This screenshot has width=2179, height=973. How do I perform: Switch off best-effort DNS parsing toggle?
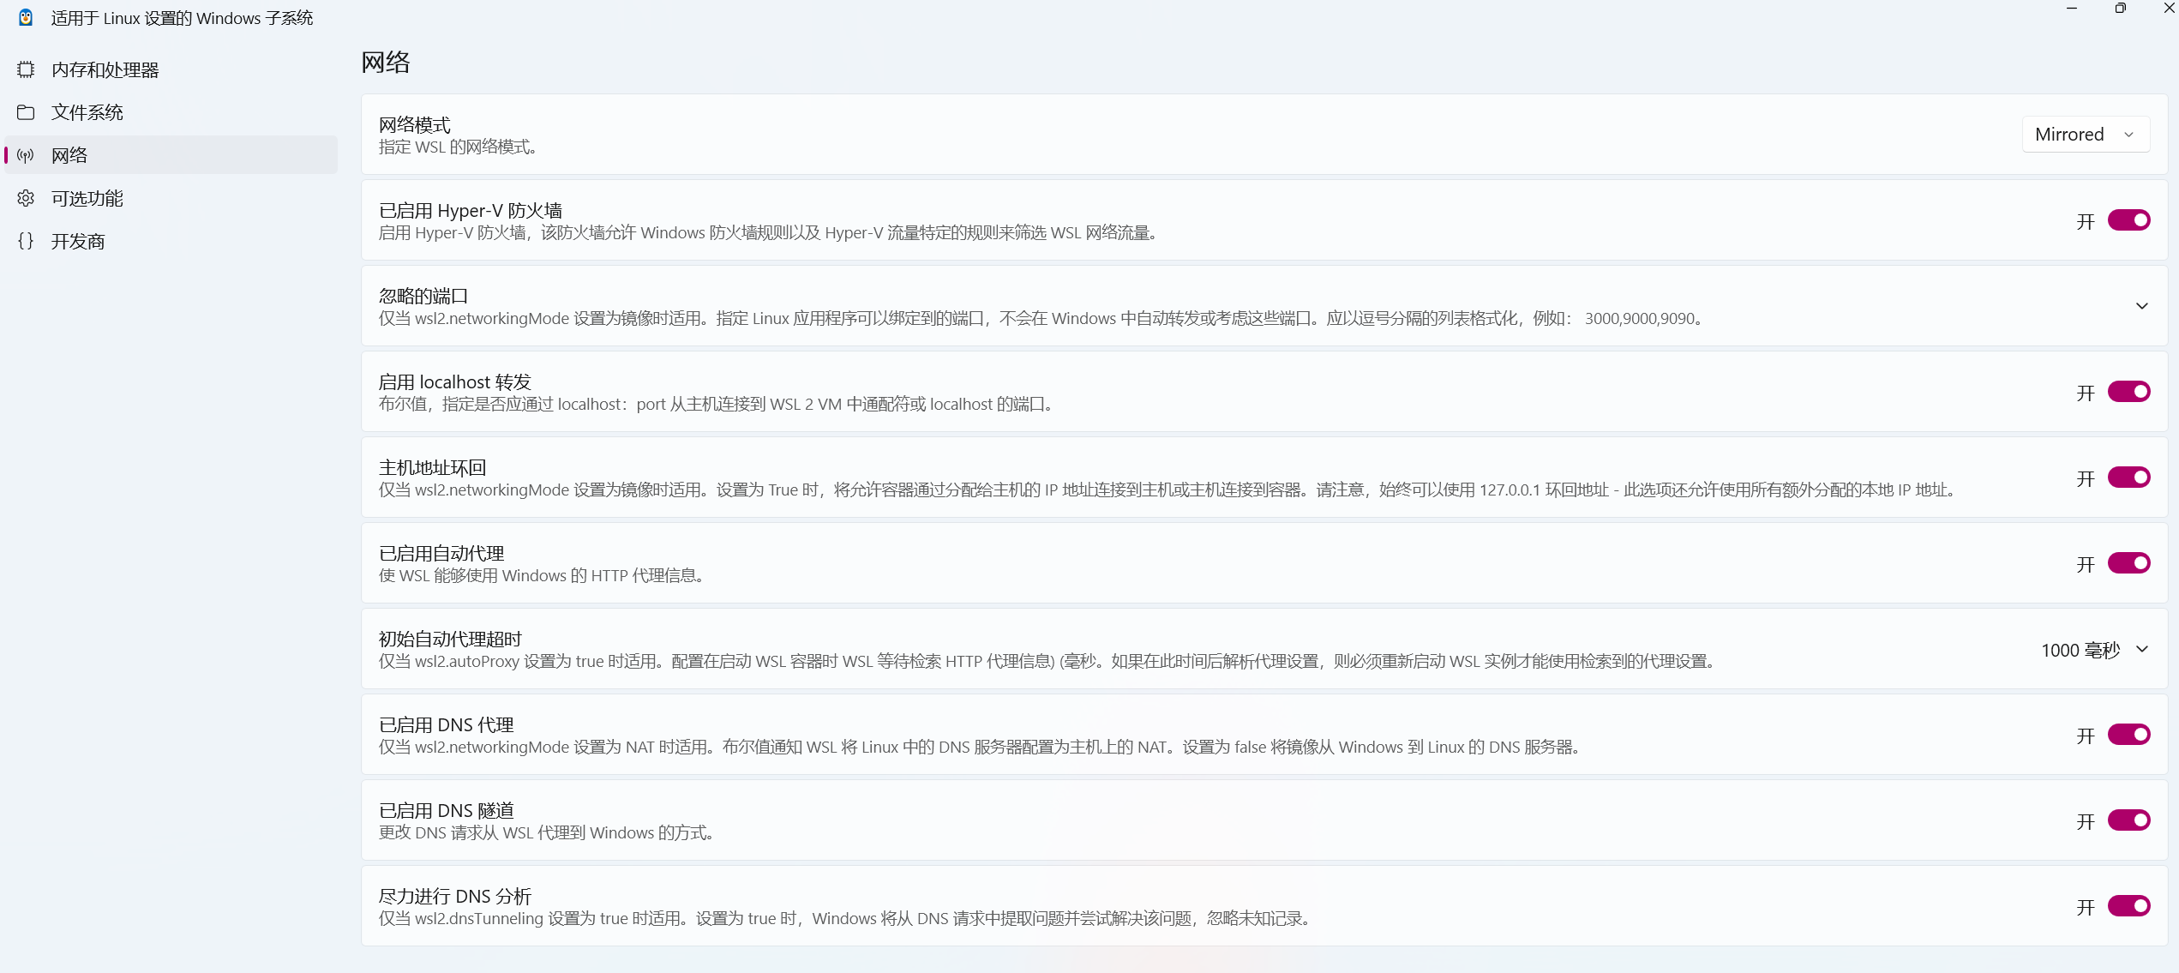2128,906
